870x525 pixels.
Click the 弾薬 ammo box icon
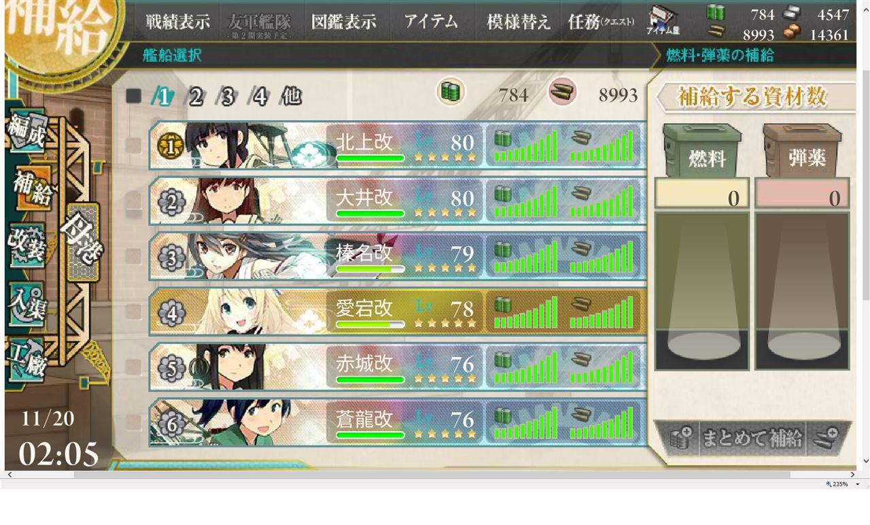[802, 151]
